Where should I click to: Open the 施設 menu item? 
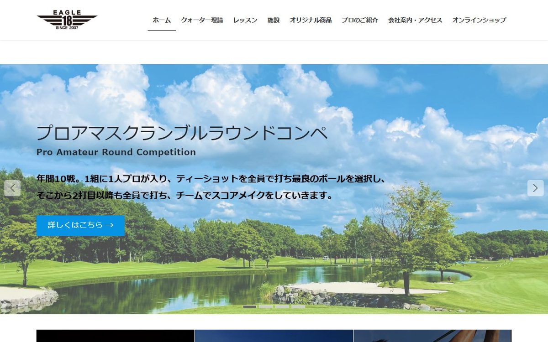pos(274,20)
